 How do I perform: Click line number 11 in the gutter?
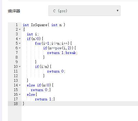(16, 71)
